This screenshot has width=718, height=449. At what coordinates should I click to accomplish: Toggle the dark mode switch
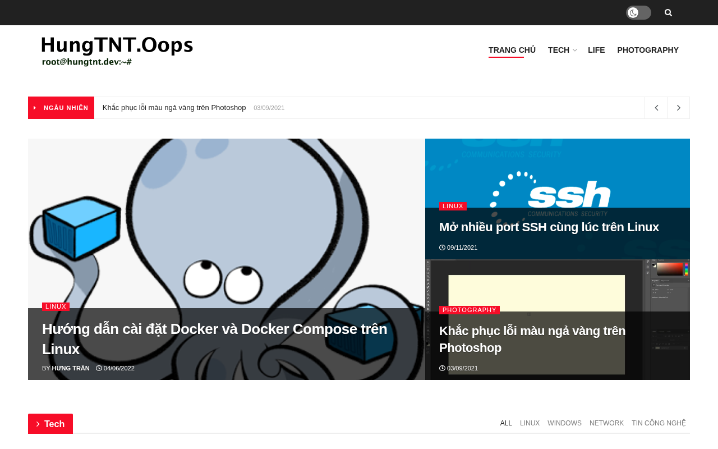point(638,12)
